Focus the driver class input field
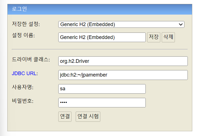206x136 pixels. tap(123, 61)
